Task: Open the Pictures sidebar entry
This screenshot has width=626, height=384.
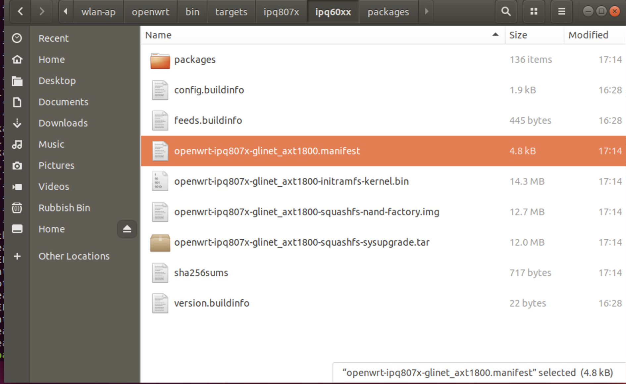Action: [56, 165]
